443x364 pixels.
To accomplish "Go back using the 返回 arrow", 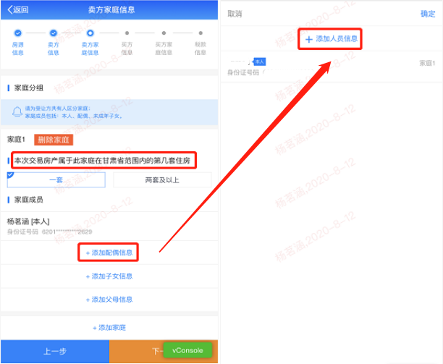I will click(18, 9).
